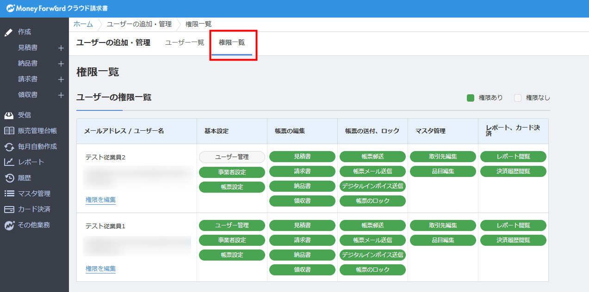Open カード決済 in the sidebar
The height and width of the screenshot is (292, 589).
[34, 209]
